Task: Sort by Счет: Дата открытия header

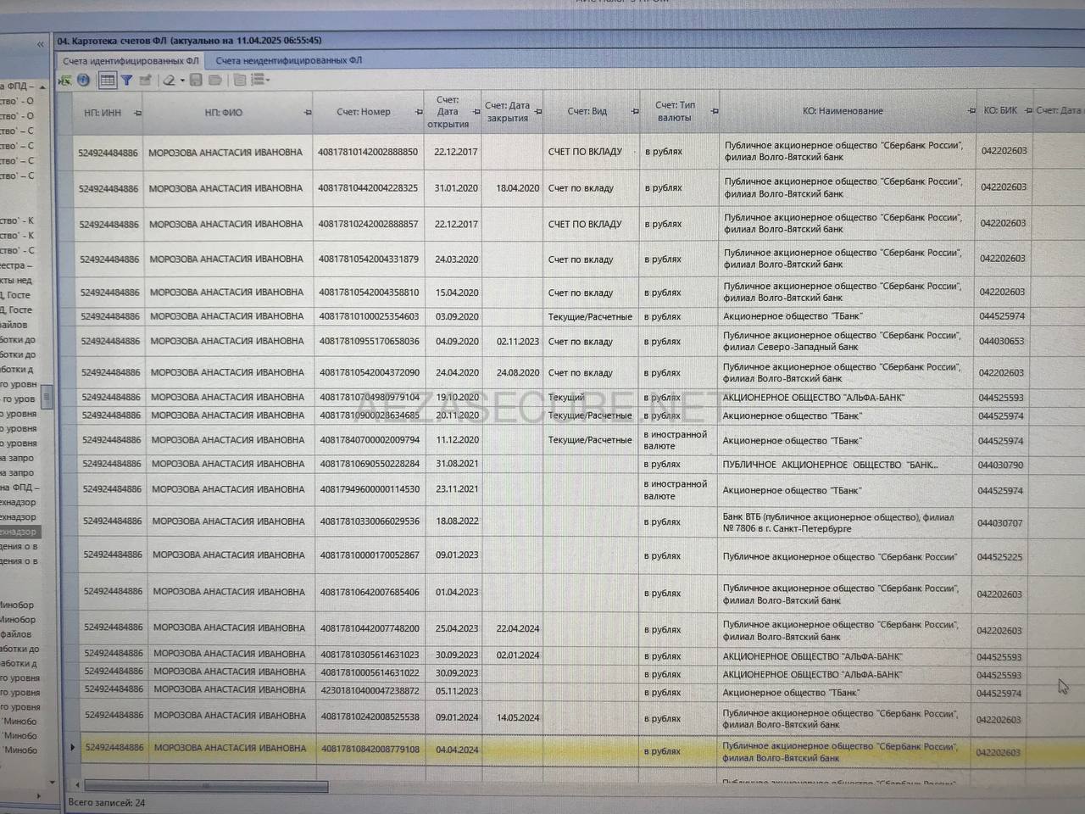Action: pos(448,112)
